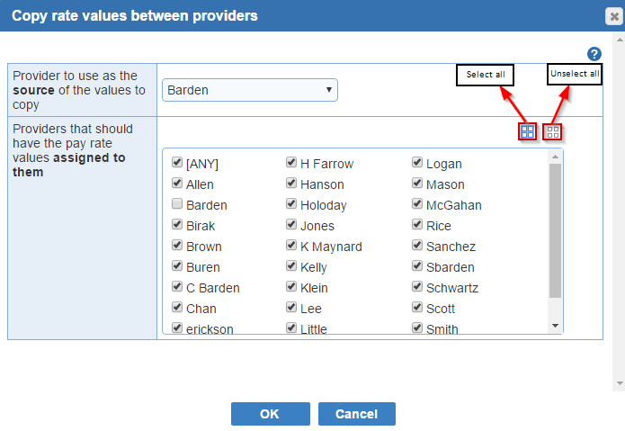The width and height of the screenshot is (625, 431).
Task: Click the Cancel button
Action: click(357, 414)
